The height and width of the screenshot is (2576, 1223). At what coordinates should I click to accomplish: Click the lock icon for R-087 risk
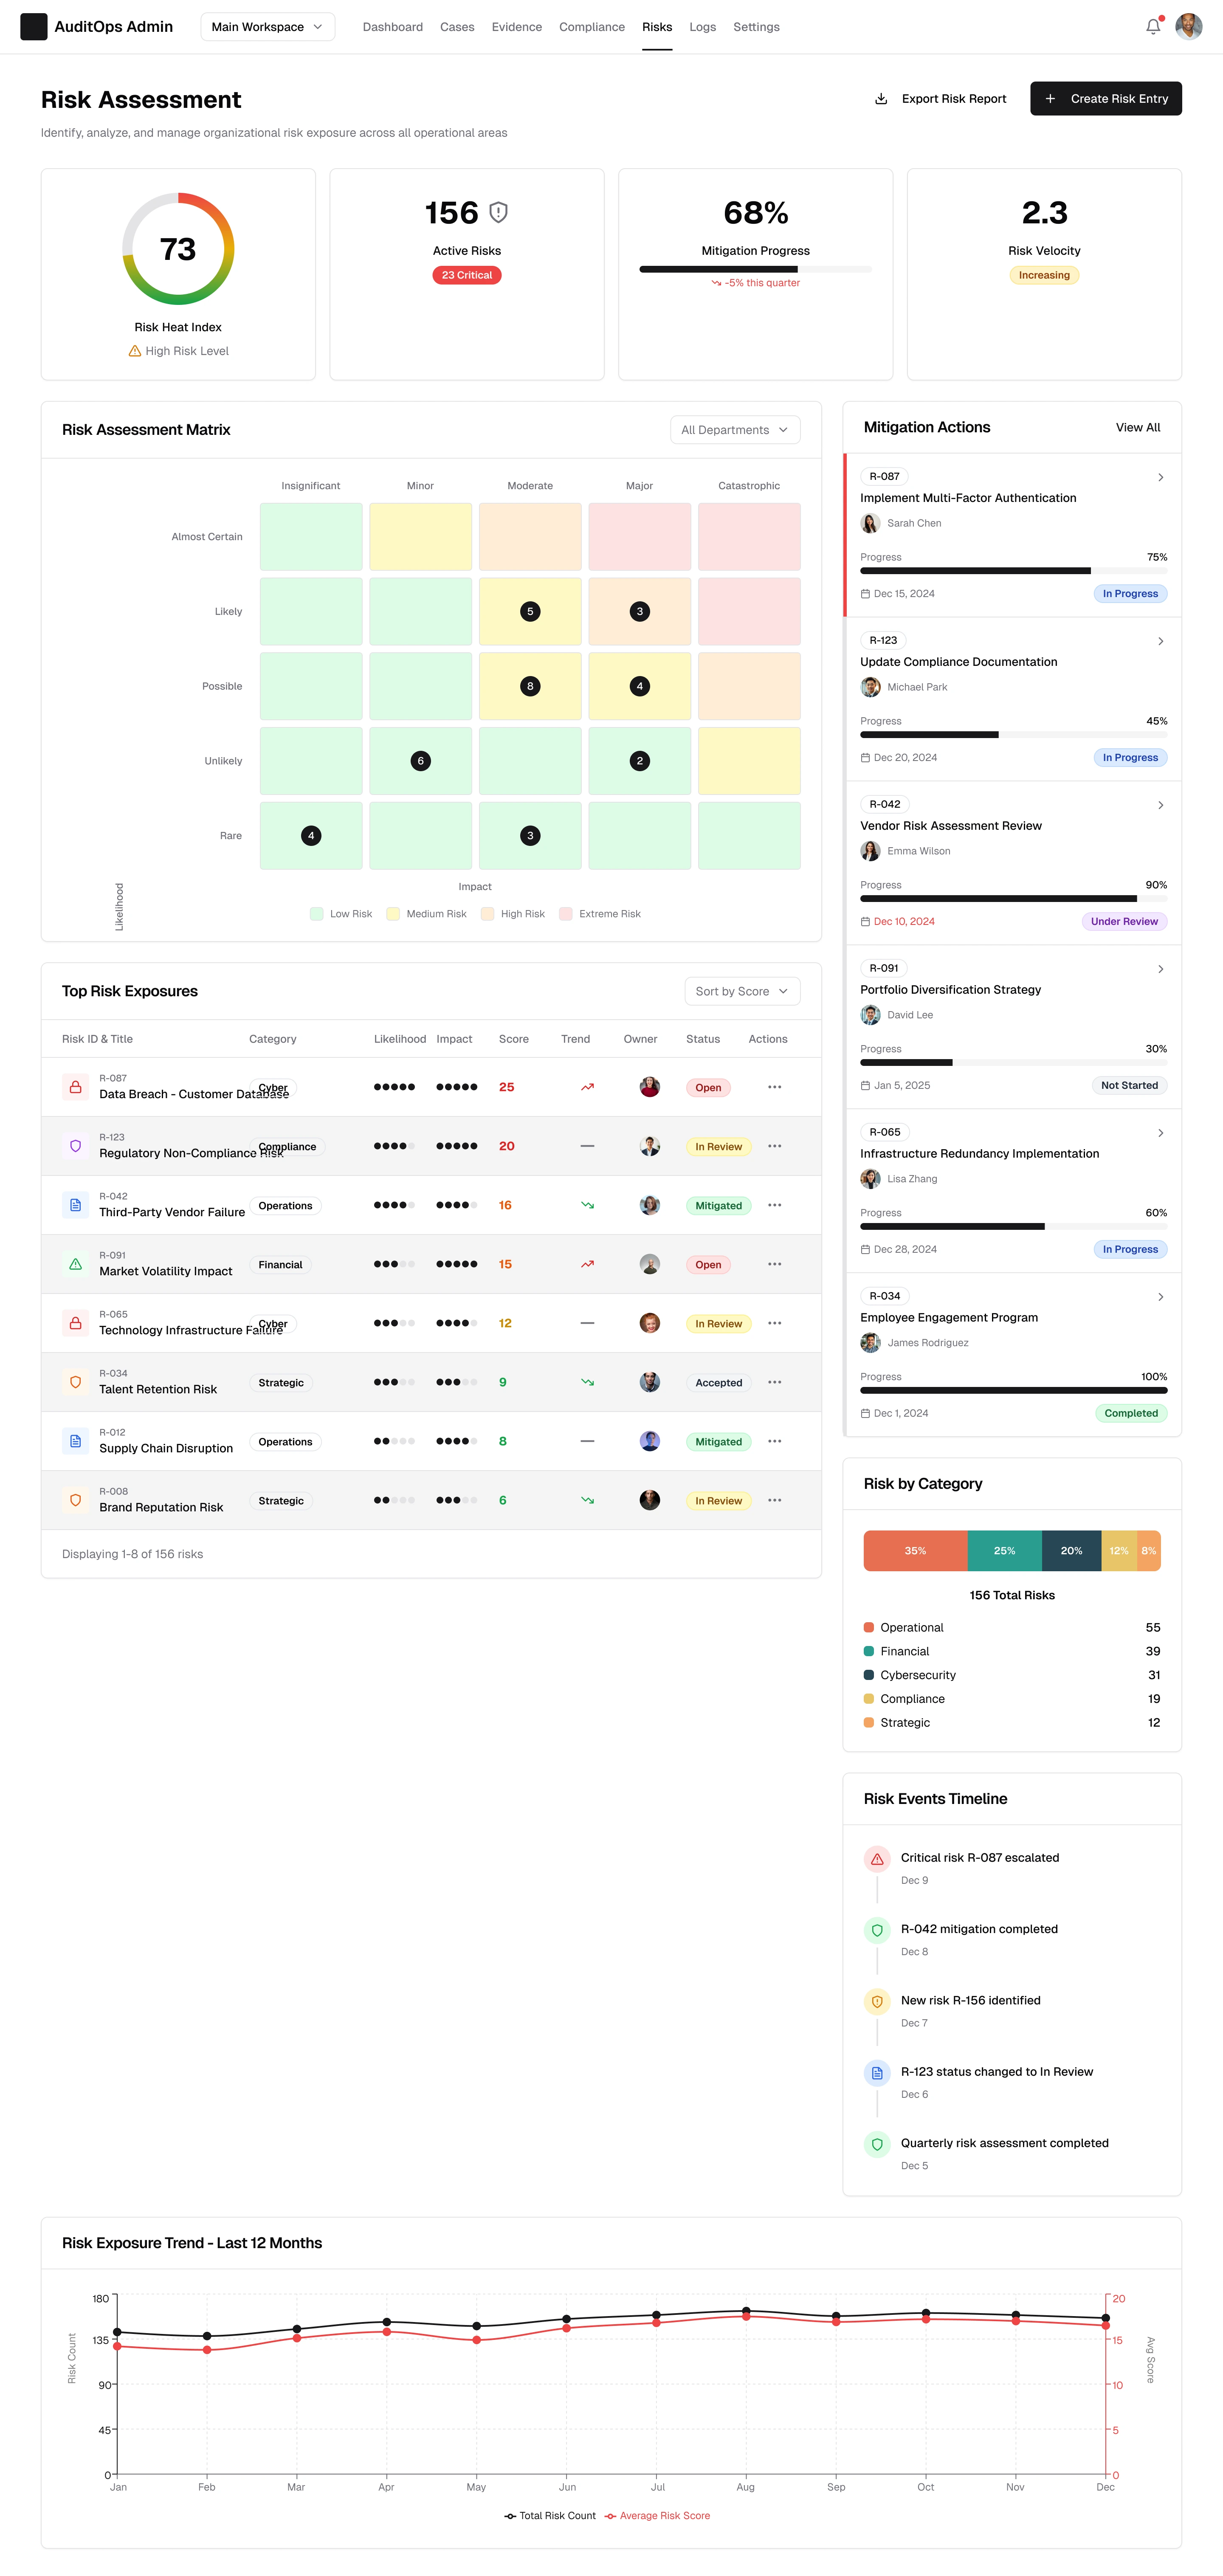click(x=75, y=1087)
